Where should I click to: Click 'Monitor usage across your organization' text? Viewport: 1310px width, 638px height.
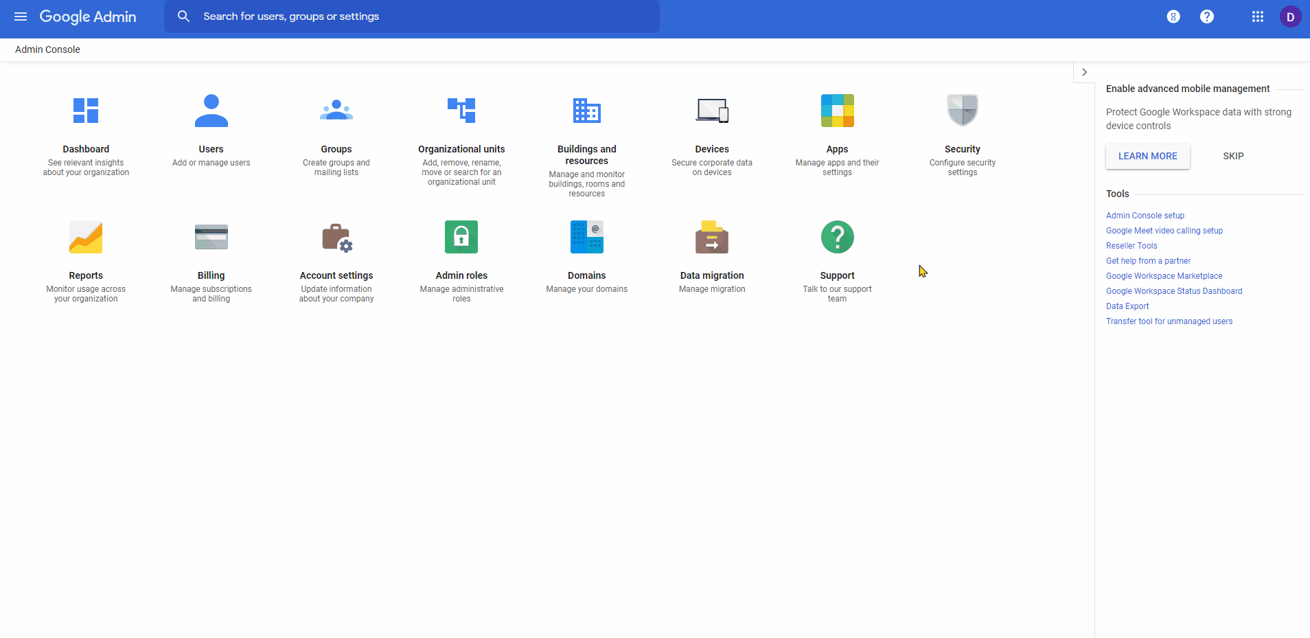[x=86, y=294]
